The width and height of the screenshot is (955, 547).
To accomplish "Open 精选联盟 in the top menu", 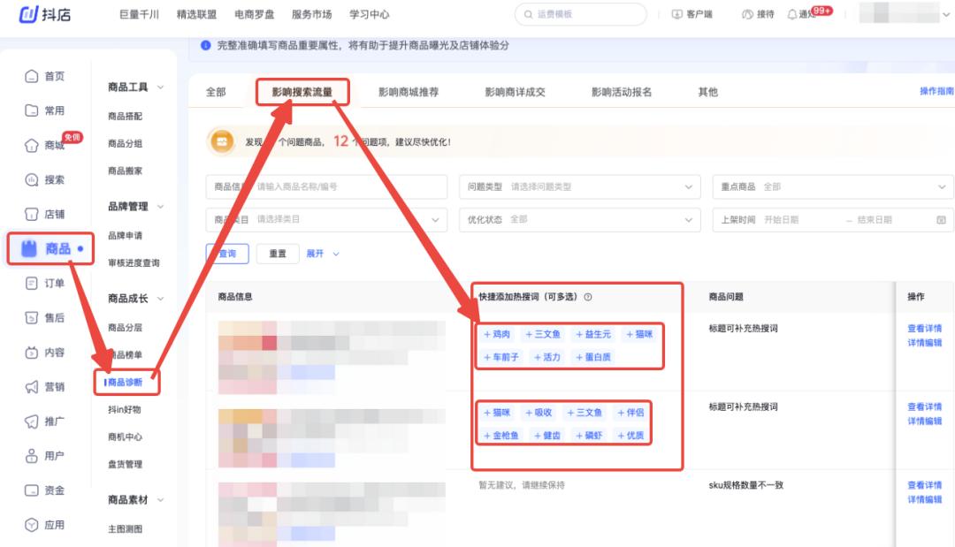I will click(196, 14).
